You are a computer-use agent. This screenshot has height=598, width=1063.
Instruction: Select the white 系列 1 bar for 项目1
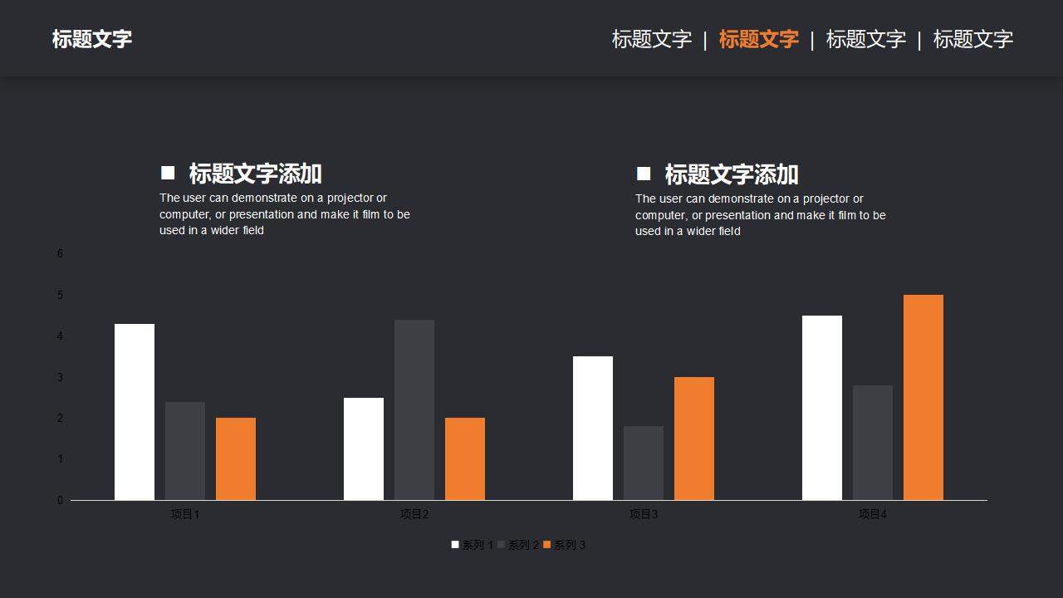[x=135, y=412]
